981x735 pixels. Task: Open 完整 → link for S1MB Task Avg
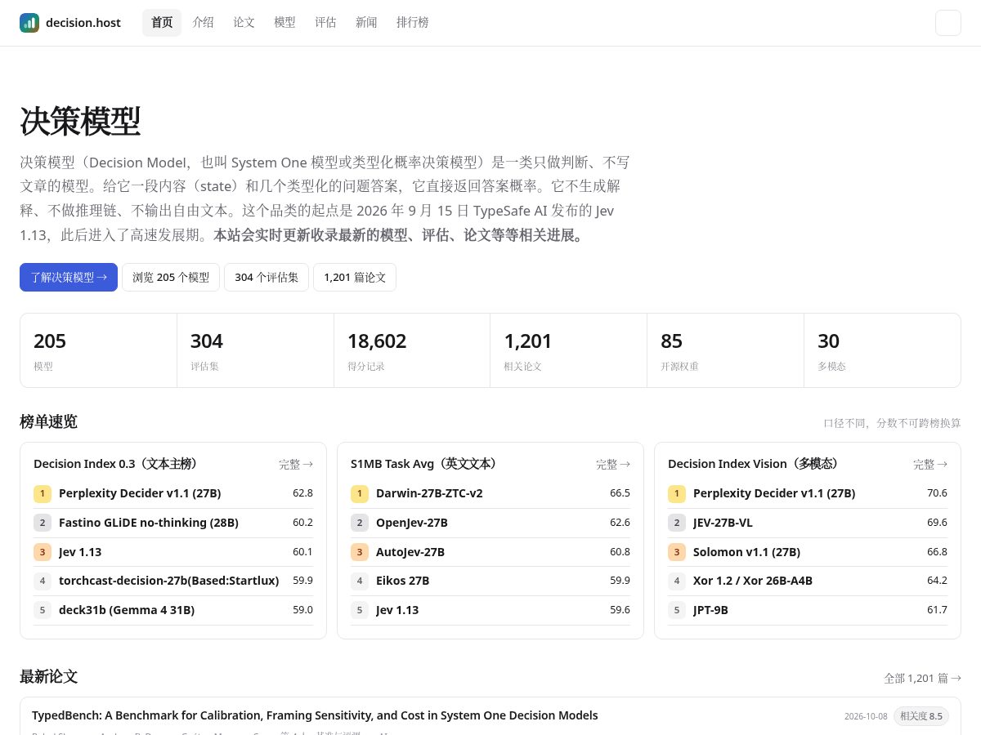[x=613, y=464]
